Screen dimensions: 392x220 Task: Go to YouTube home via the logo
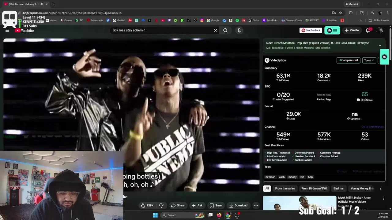pos(24,30)
